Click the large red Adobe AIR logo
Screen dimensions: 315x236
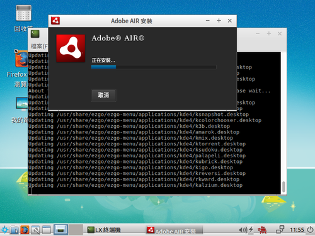click(71, 48)
